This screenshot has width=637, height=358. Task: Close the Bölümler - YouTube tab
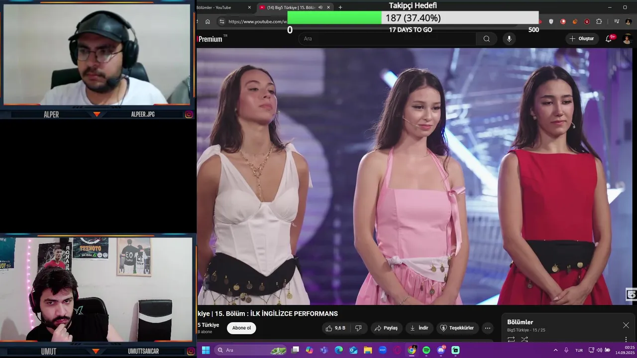tap(249, 7)
